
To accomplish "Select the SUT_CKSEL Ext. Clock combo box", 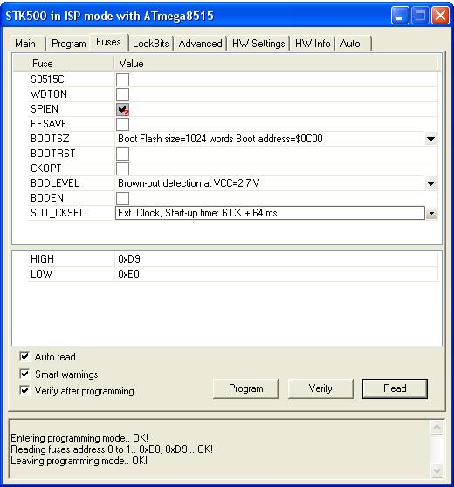I will click(270, 213).
